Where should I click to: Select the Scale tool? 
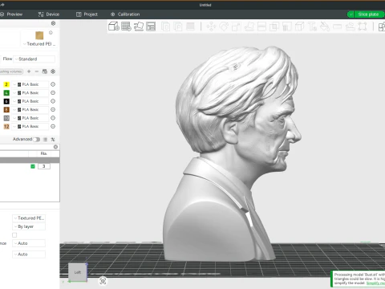tap(236, 26)
